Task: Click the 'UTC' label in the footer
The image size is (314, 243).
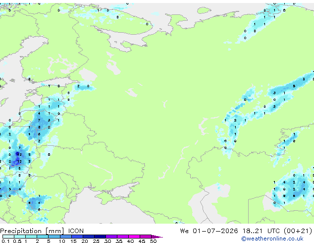Action: 273,231
